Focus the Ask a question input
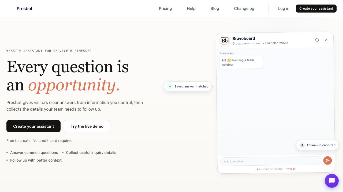The width and height of the screenshot is (343, 192). 271,161
